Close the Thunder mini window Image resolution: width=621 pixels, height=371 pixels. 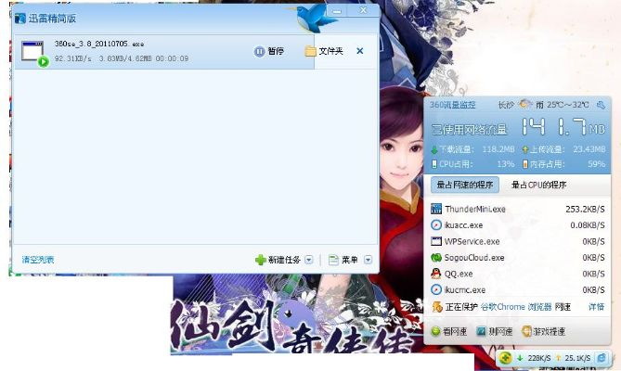click(x=363, y=10)
